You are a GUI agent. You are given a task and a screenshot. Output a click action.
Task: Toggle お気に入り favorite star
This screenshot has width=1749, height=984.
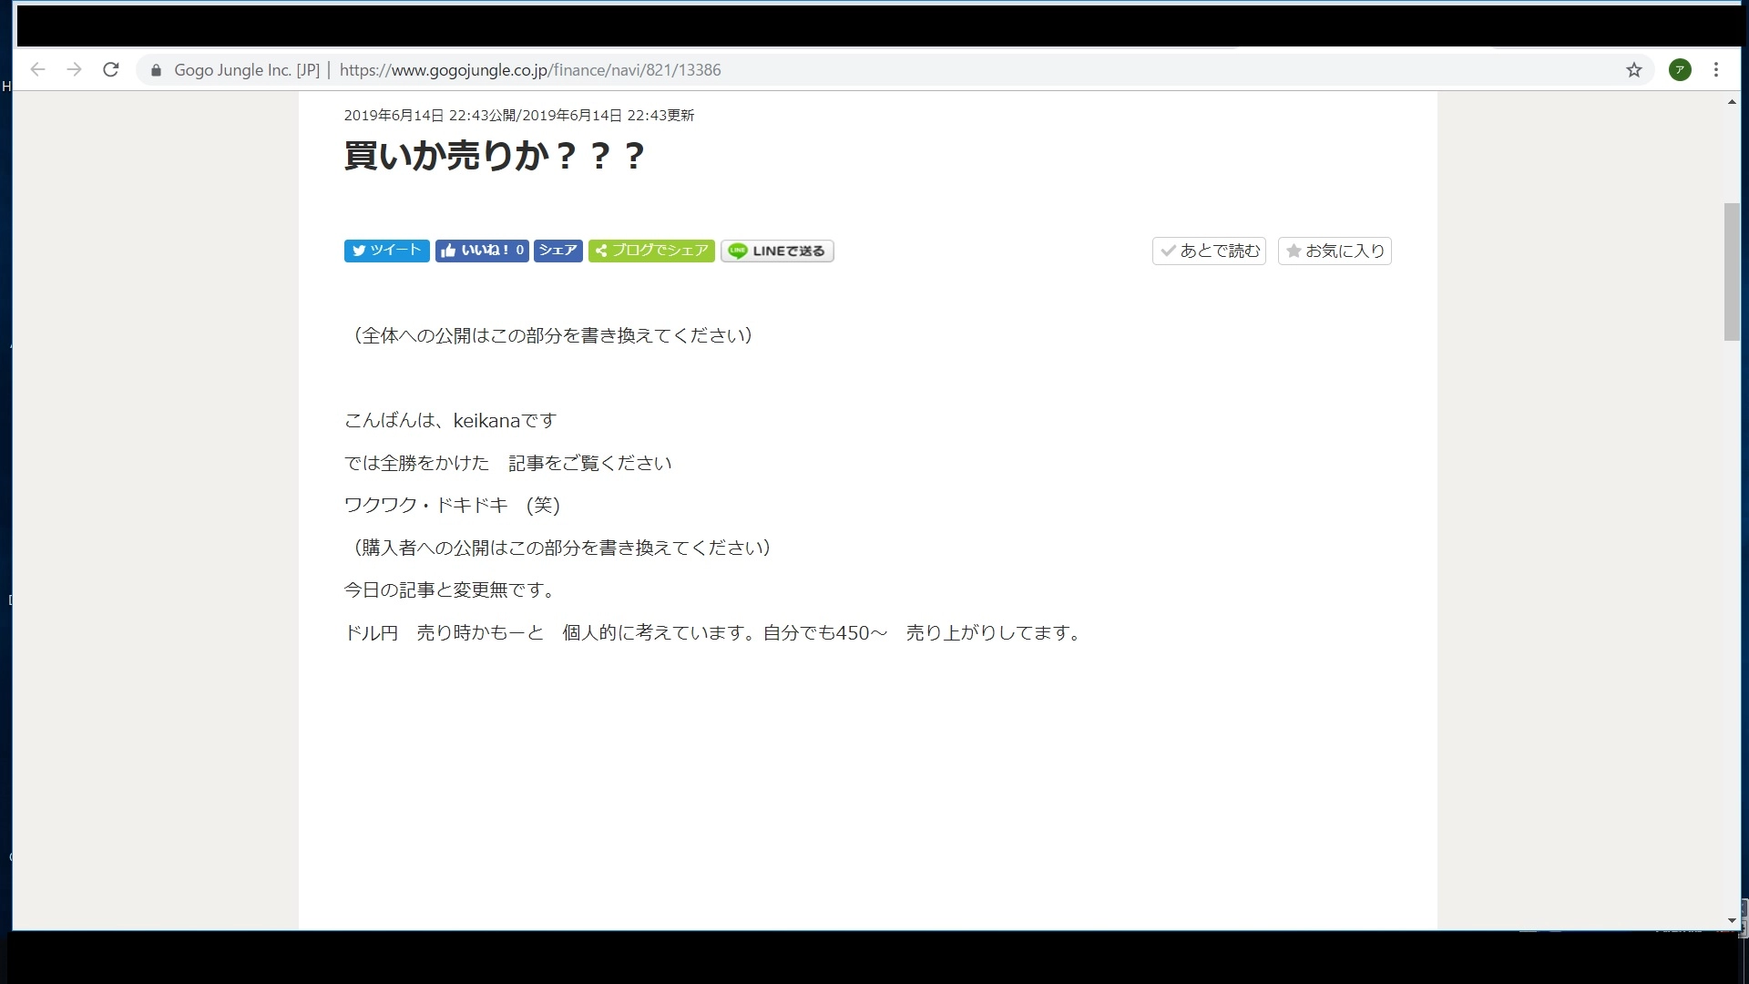(1335, 251)
